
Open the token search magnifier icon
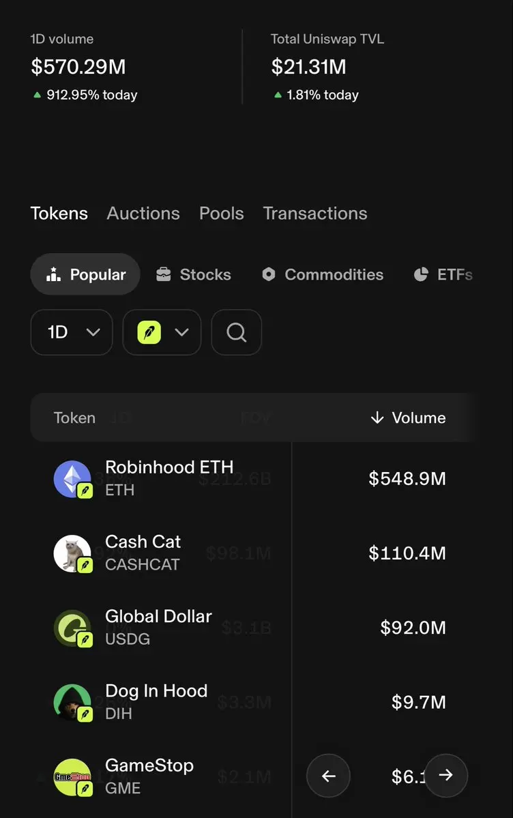[237, 332]
